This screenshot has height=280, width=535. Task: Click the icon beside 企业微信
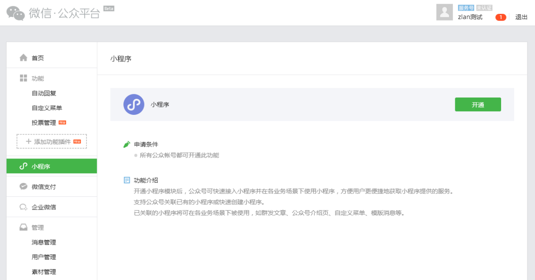click(24, 207)
